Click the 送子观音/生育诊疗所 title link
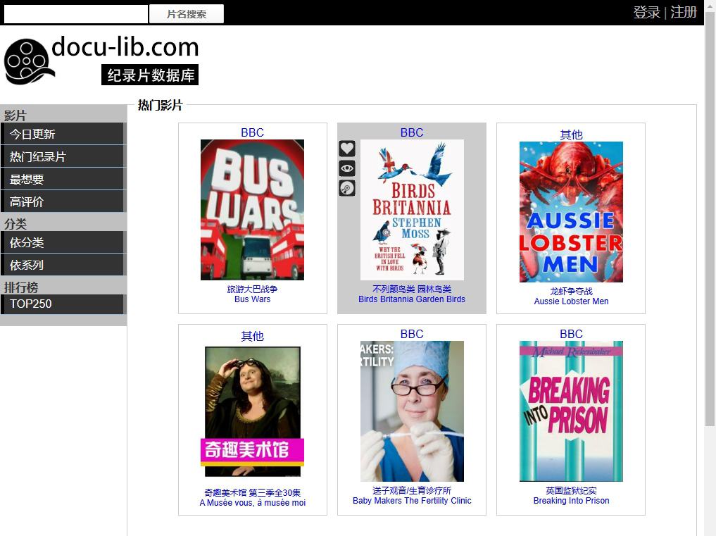 [412, 490]
